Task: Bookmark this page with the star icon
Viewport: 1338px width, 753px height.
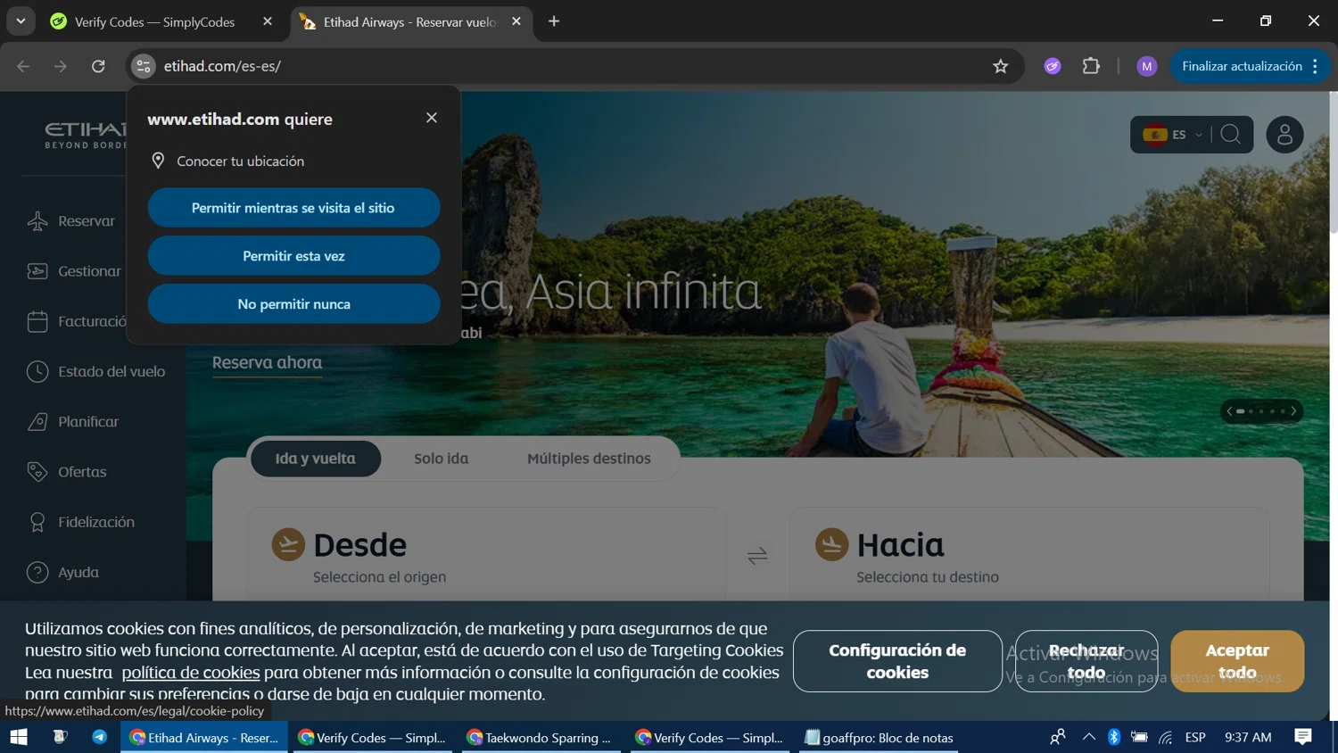Action: [1001, 66]
